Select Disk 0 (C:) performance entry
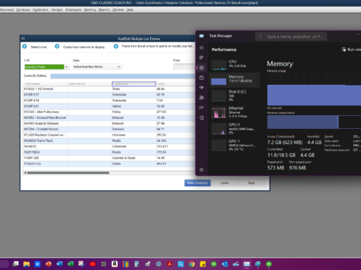 click(x=234, y=95)
